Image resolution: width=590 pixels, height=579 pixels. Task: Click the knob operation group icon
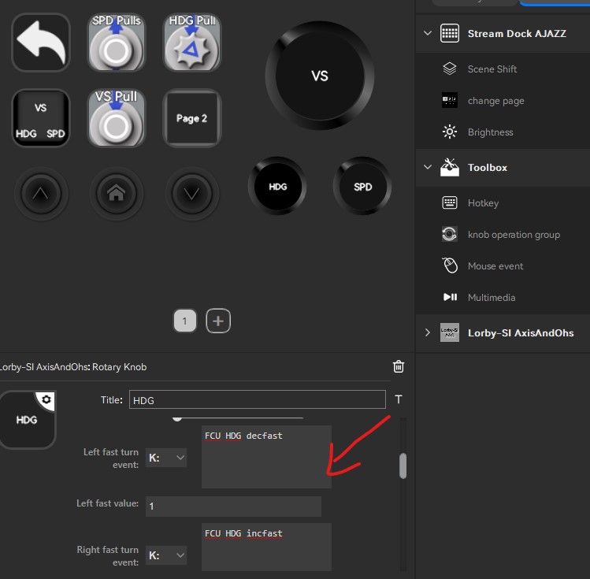(449, 235)
